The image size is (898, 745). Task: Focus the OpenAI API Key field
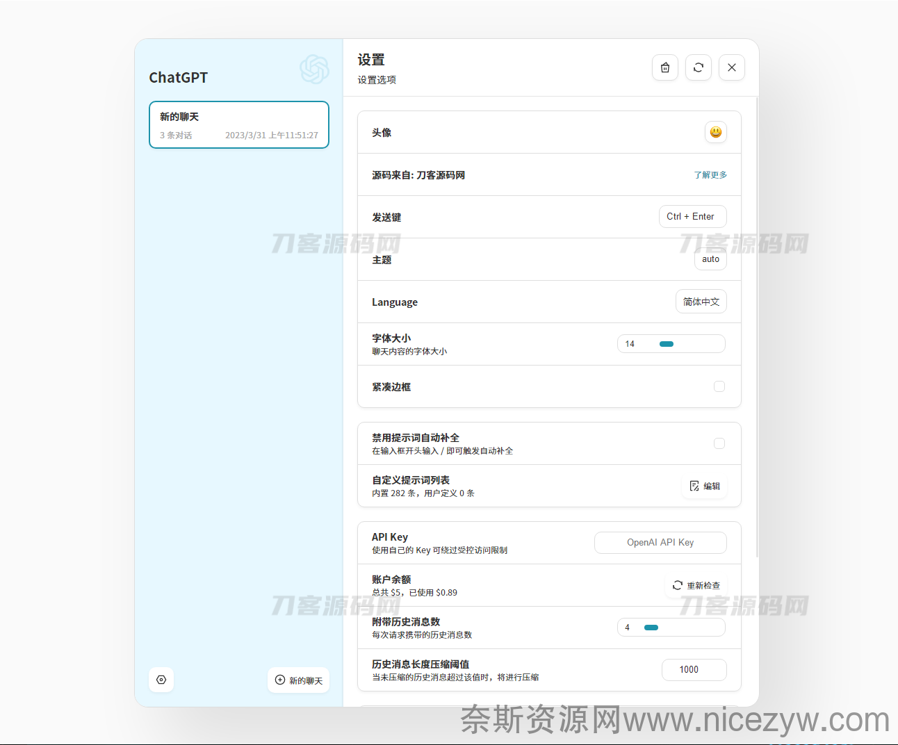tap(660, 543)
